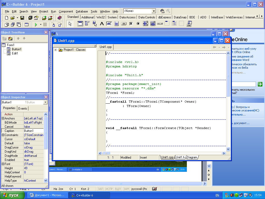
Task: Click the View Form toolbar icon
Action: pyautogui.click(x=13, y=25)
